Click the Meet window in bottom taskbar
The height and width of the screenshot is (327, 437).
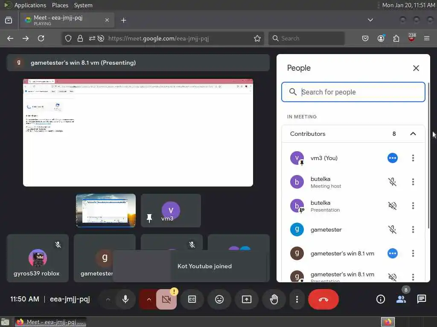pos(50,322)
